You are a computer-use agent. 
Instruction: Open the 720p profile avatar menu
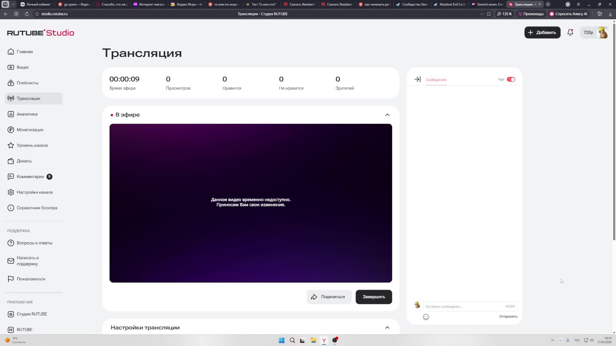click(603, 32)
